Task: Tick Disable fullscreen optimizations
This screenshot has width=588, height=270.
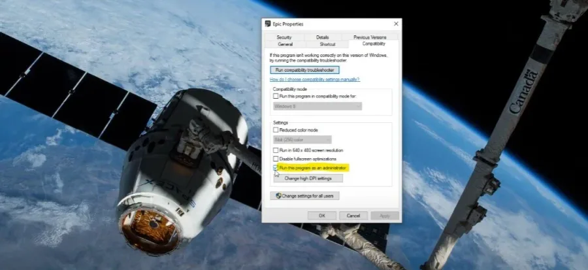Action: pyautogui.click(x=276, y=159)
